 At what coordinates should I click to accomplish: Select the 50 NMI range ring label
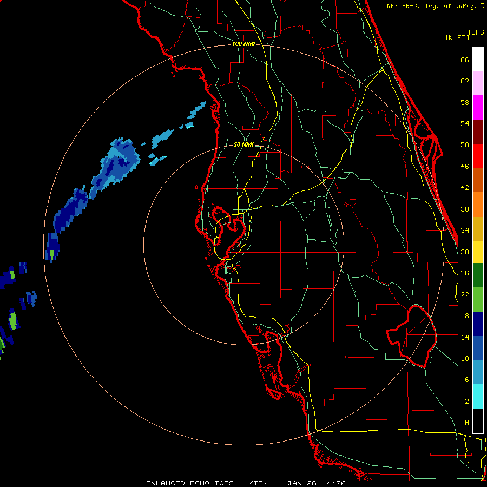pyautogui.click(x=243, y=144)
